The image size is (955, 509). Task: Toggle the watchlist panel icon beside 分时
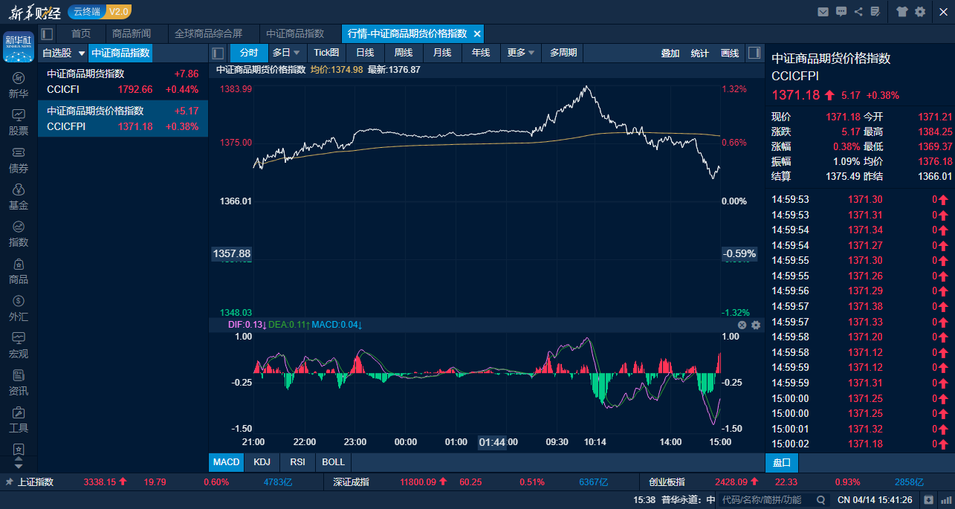click(x=218, y=53)
